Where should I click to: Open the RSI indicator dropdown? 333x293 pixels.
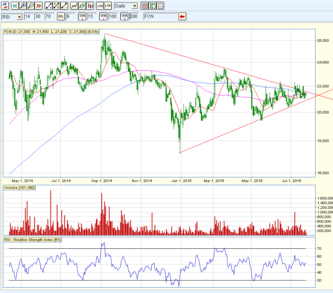(x=19, y=17)
